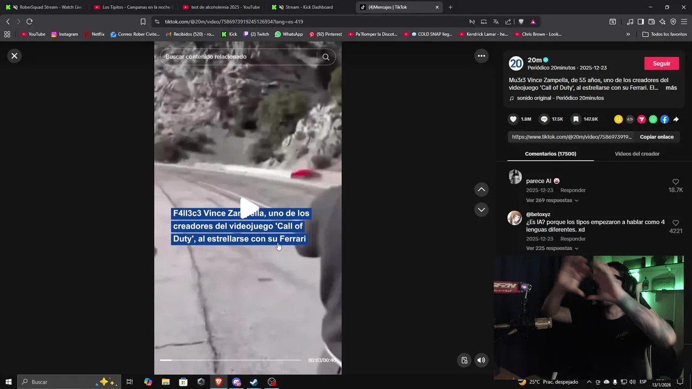This screenshot has height=389, width=692.
Task: Save video with the bookmark icon
Action: [x=576, y=119]
